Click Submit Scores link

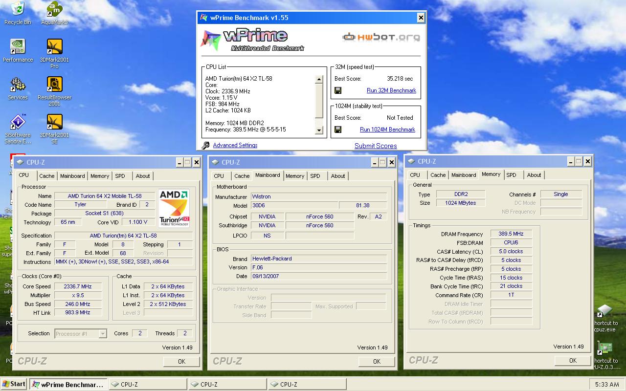376,146
